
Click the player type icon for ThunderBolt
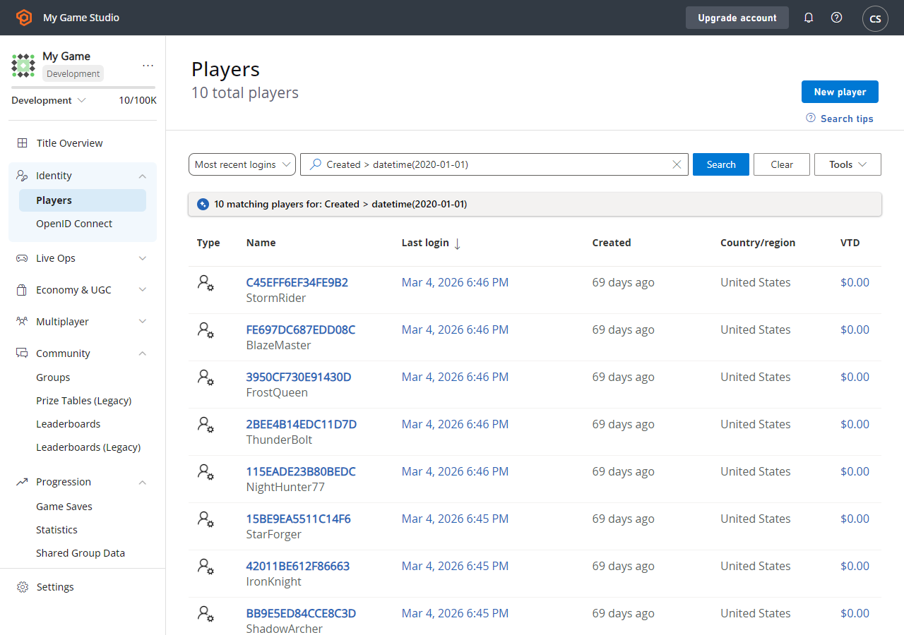coord(206,425)
